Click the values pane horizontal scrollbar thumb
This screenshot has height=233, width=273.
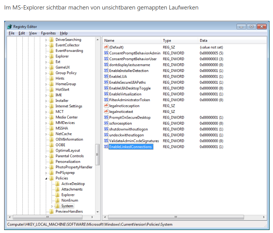(x=176, y=217)
